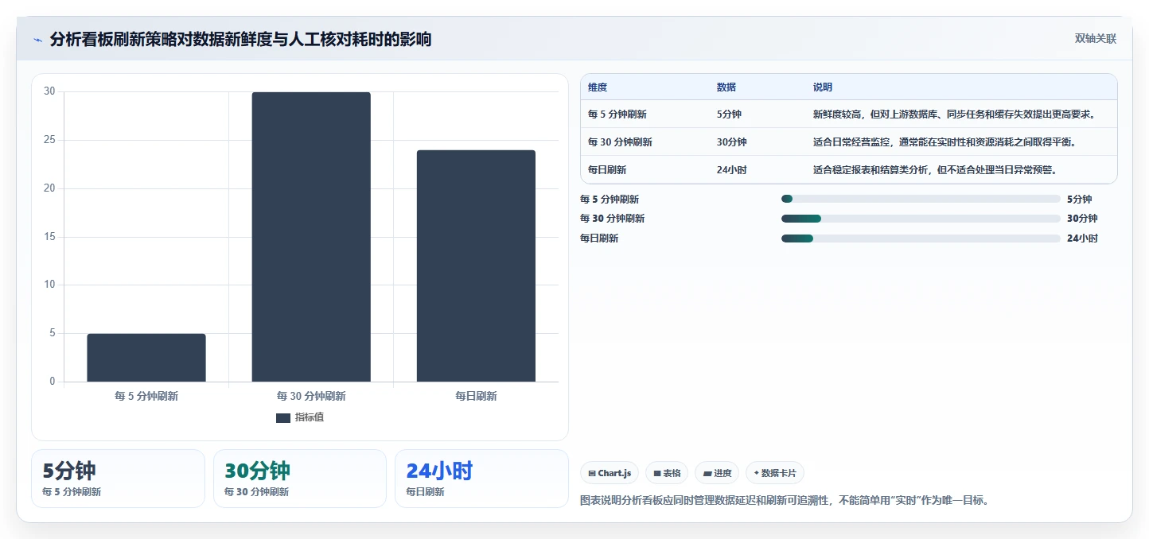Select the 每 5 分钟刷新 chart bar
Viewport: 1149px width, 539px height.
(x=146, y=358)
